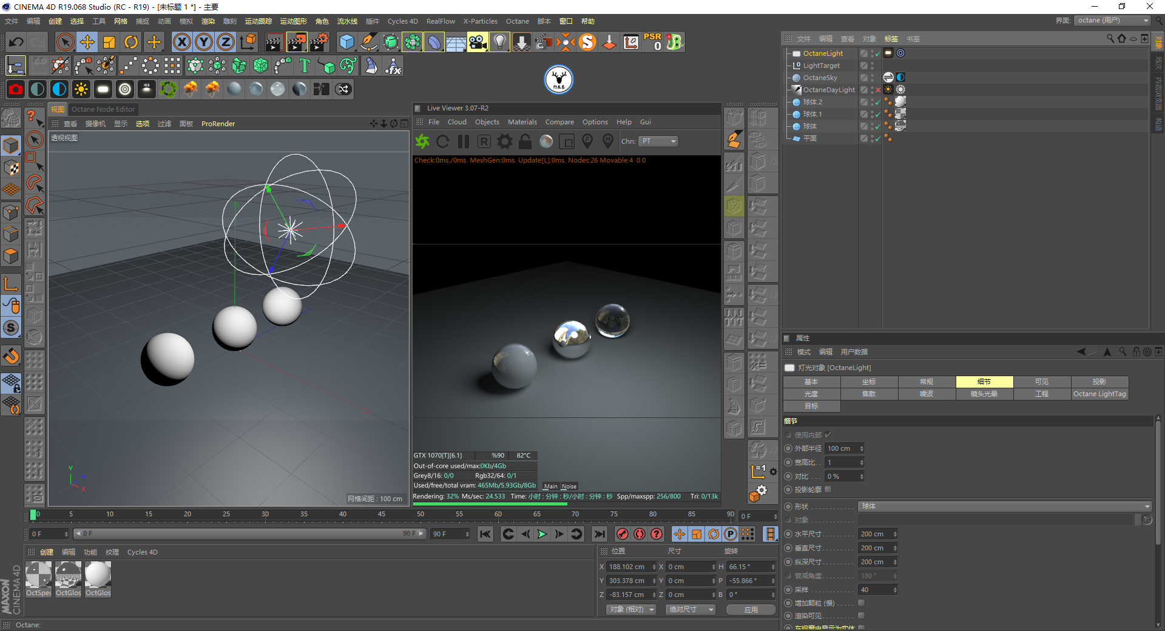This screenshot has width=1165, height=631.
Task: Click the shuffle arrows icon in Octane toolbar
Action: point(343,89)
